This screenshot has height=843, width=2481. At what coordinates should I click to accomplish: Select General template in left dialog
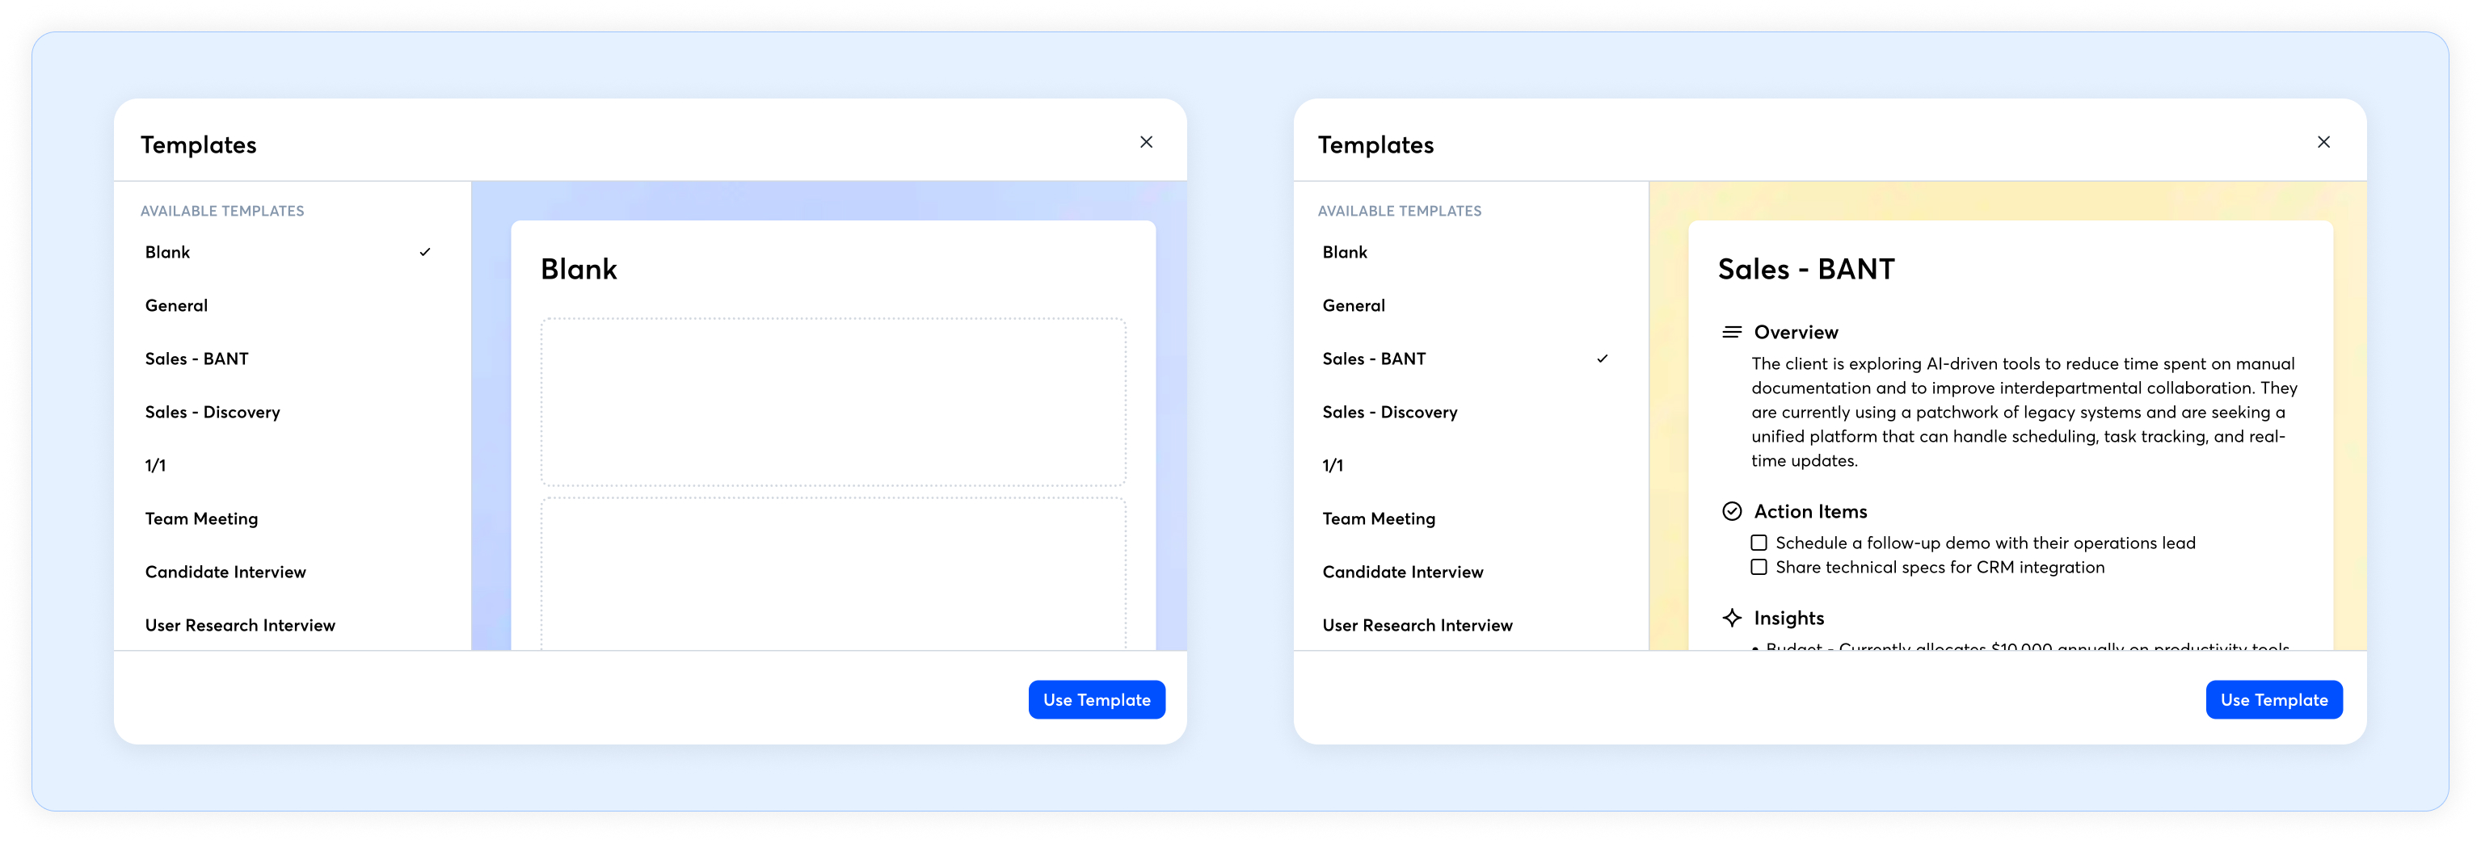176,306
